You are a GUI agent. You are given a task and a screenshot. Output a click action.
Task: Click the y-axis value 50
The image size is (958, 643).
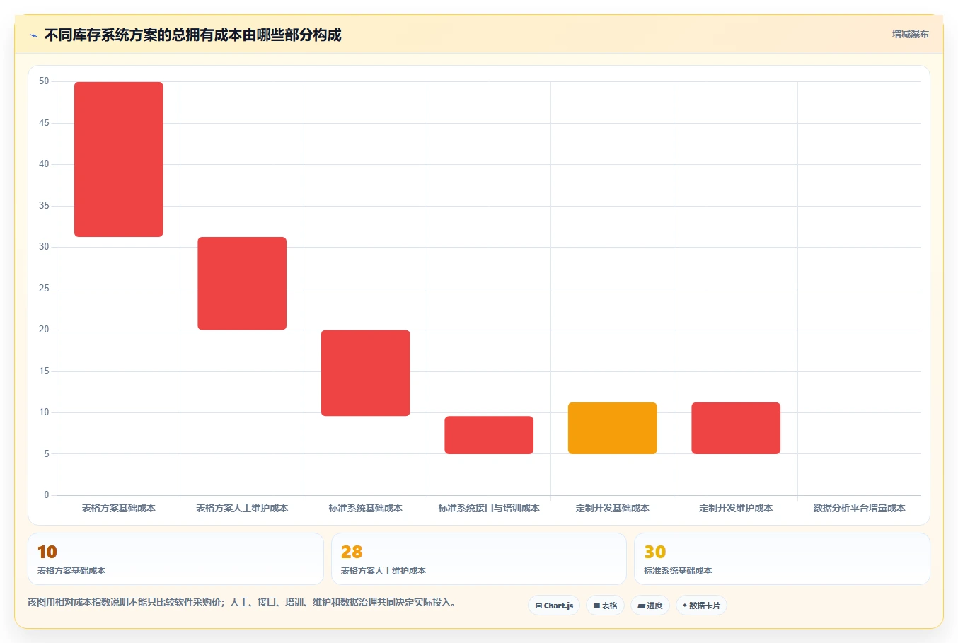[x=44, y=81]
